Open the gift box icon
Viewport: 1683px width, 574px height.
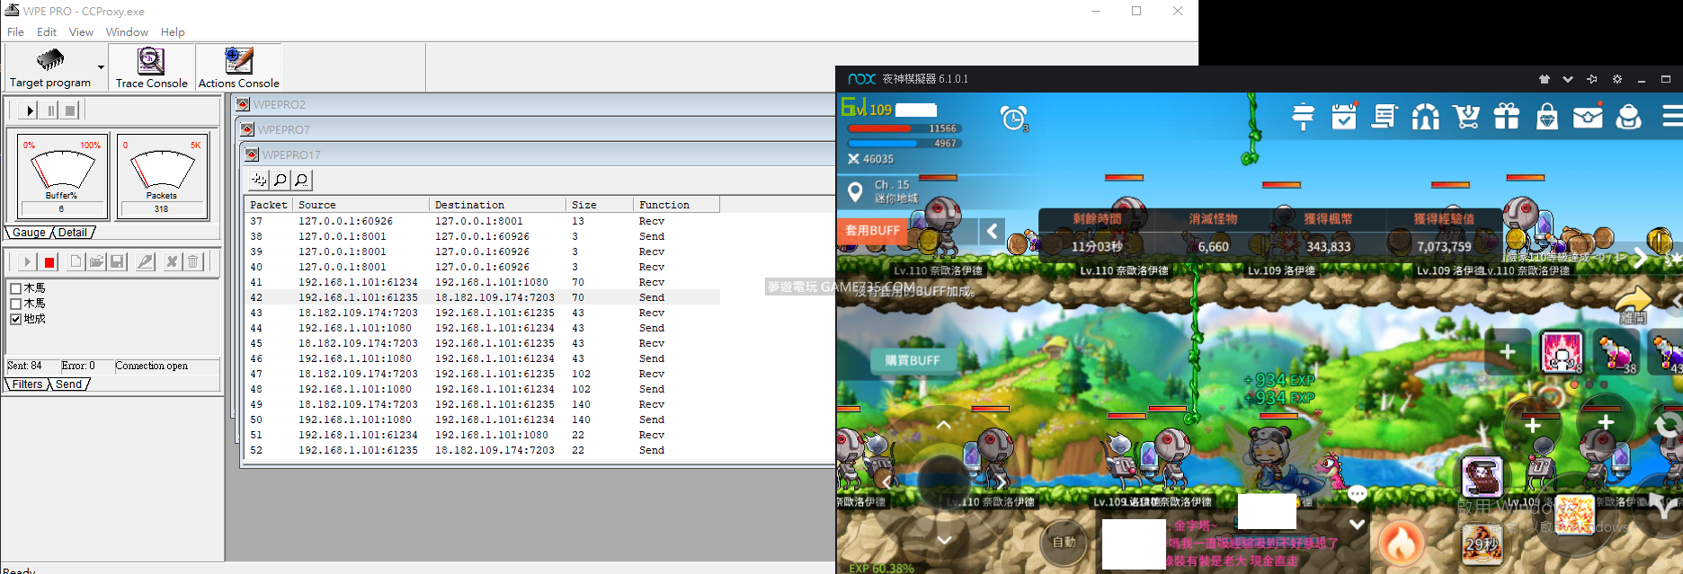tap(1507, 117)
